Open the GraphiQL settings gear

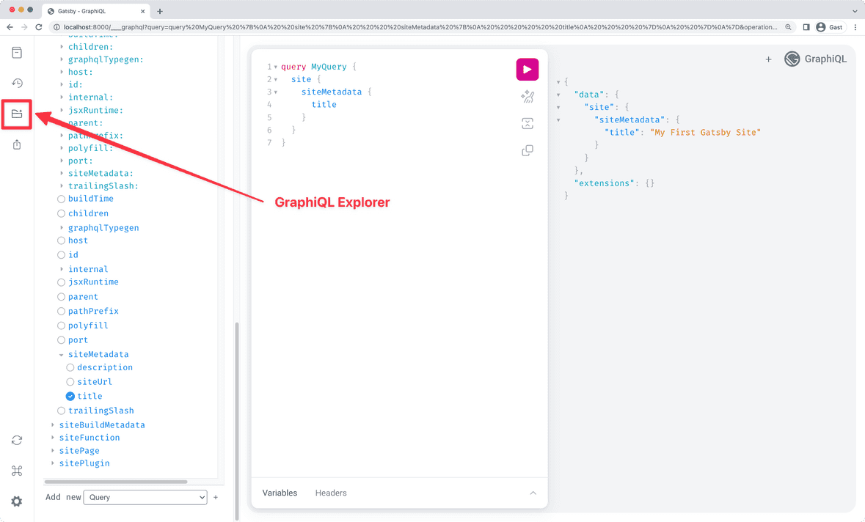17,501
